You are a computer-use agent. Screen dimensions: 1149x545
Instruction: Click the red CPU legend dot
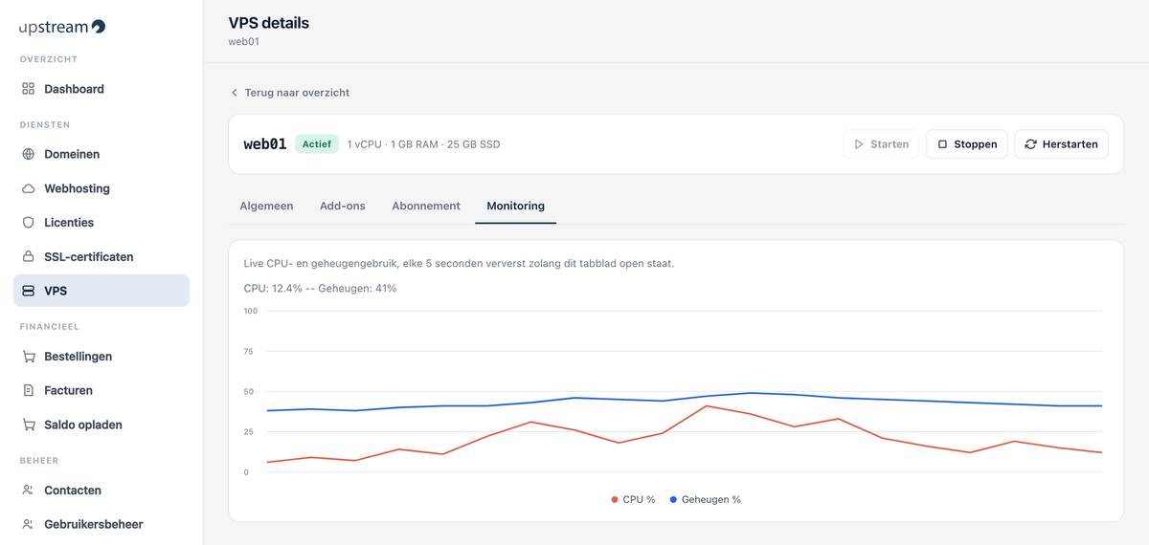[x=615, y=500]
